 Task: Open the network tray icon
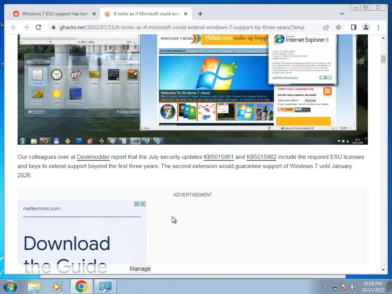click(335, 287)
